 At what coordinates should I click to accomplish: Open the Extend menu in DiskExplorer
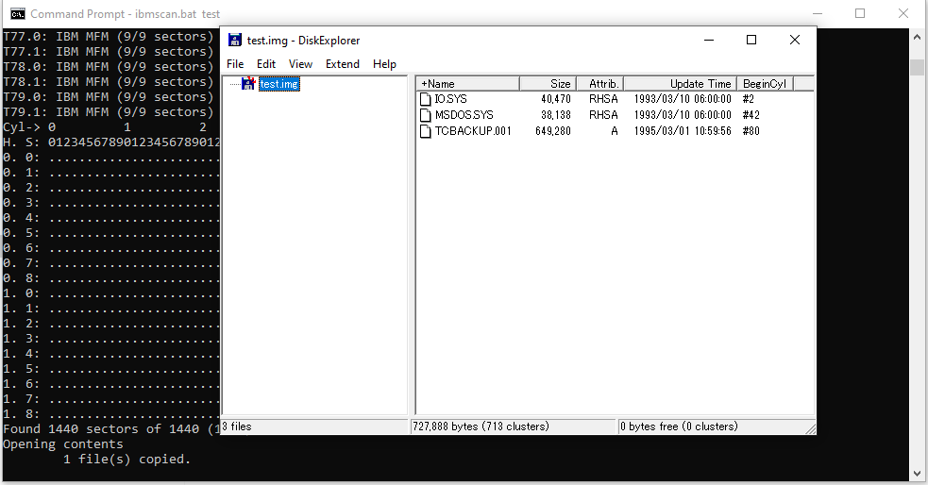click(x=342, y=64)
